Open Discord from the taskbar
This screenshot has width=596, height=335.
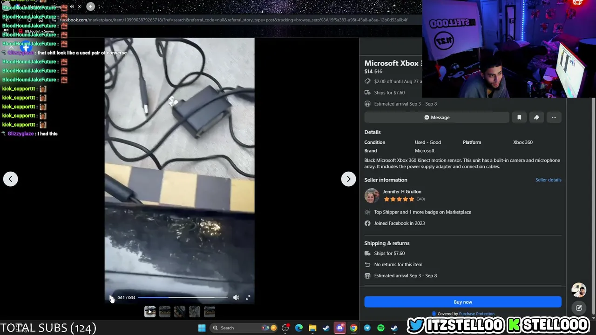340,328
